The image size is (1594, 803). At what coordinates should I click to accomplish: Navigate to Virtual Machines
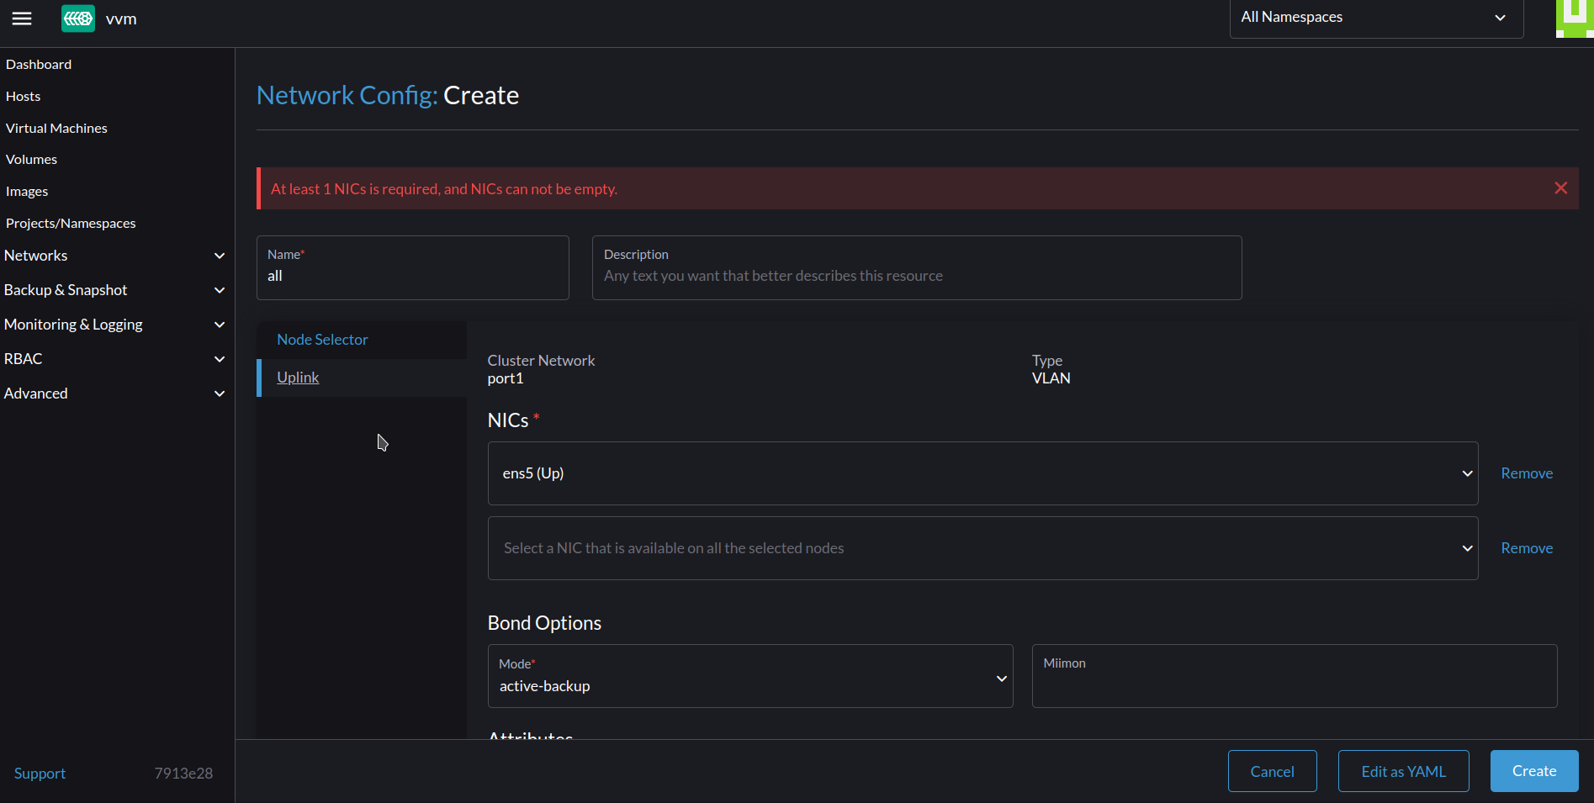pyautogui.click(x=56, y=128)
